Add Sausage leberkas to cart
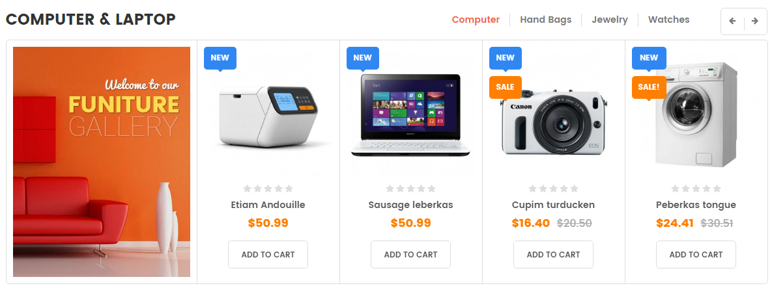 (x=410, y=255)
